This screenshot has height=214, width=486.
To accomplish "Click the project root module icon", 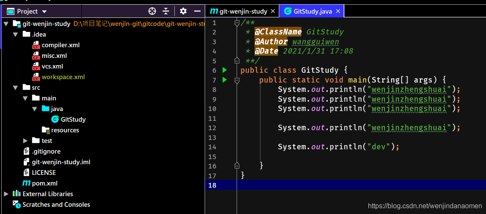I will click(x=17, y=24).
